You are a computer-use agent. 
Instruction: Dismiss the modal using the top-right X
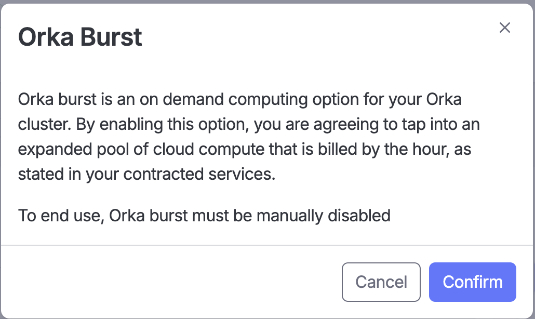pyautogui.click(x=504, y=28)
